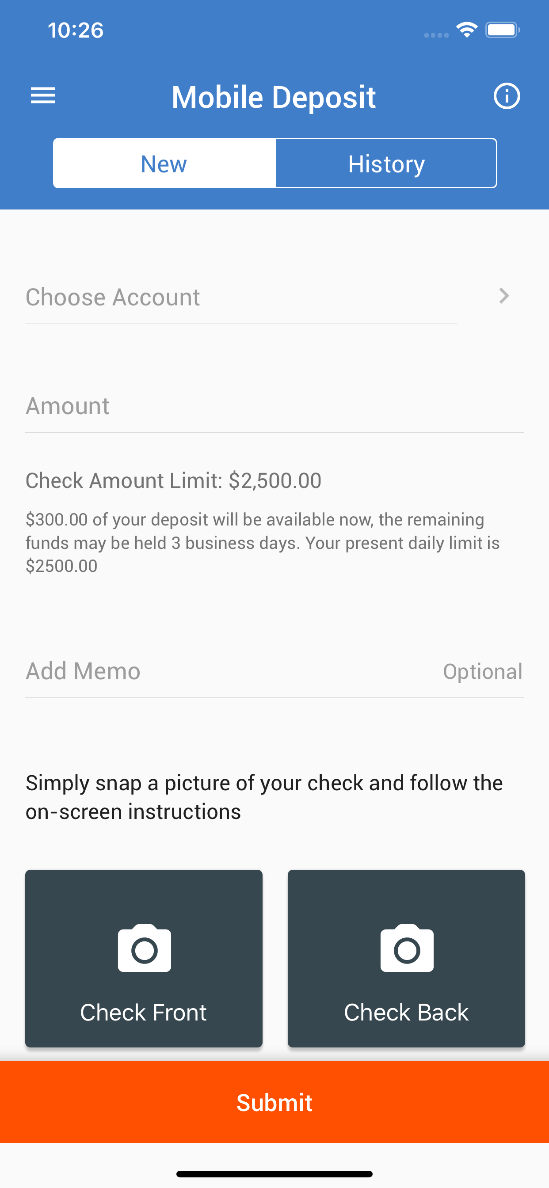549x1188 pixels.
Task: Tap the Mobile Deposit page title
Action: 274,97
